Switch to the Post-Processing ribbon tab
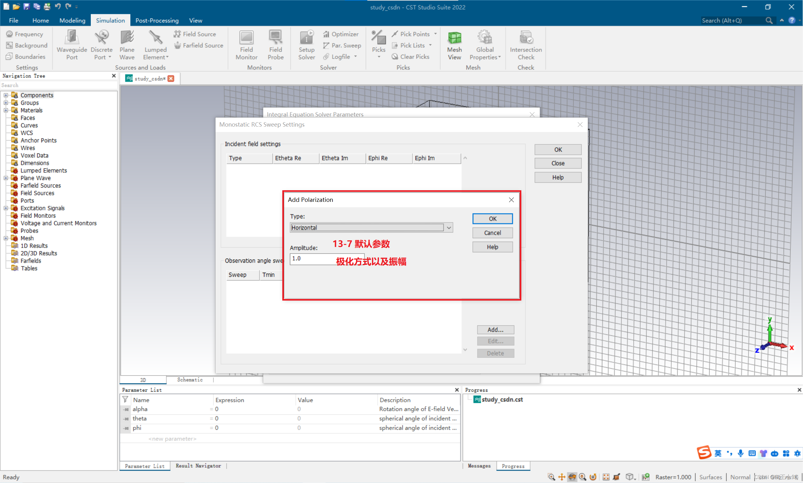803x483 pixels. coord(157,20)
